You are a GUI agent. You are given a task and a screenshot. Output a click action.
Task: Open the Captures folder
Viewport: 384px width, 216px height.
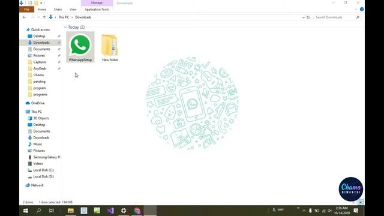pyautogui.click(x=40, y=62)
